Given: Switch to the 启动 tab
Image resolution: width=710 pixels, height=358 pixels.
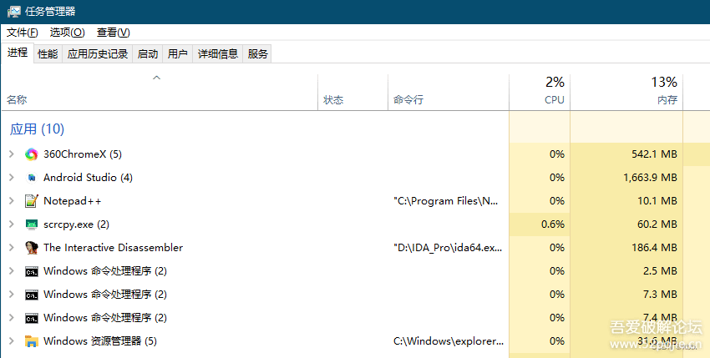Looking at the screenshot, I should (148, 54).
